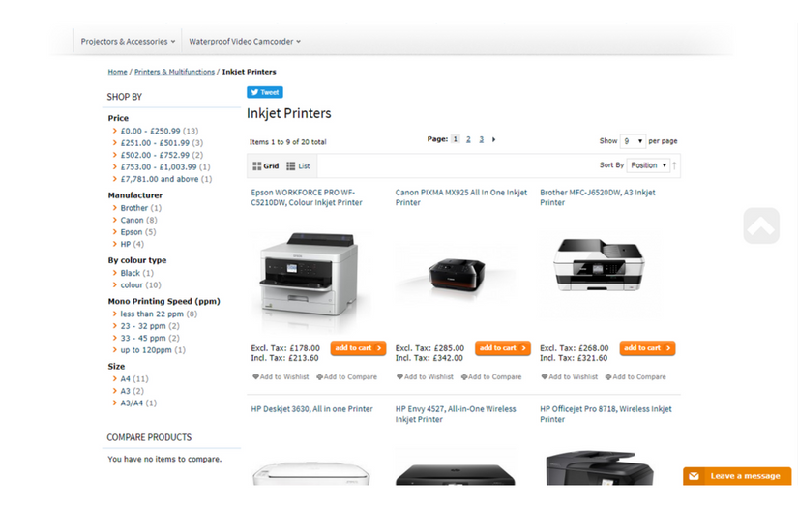Open Show items per page dropdown
The height and width of the screenshot is (508, 798).
pos(634,141)
